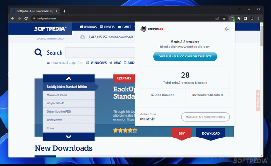The image size is (271, 166).
Task: Click 'Monthly' active plan text
Action: tap(148, 119)
